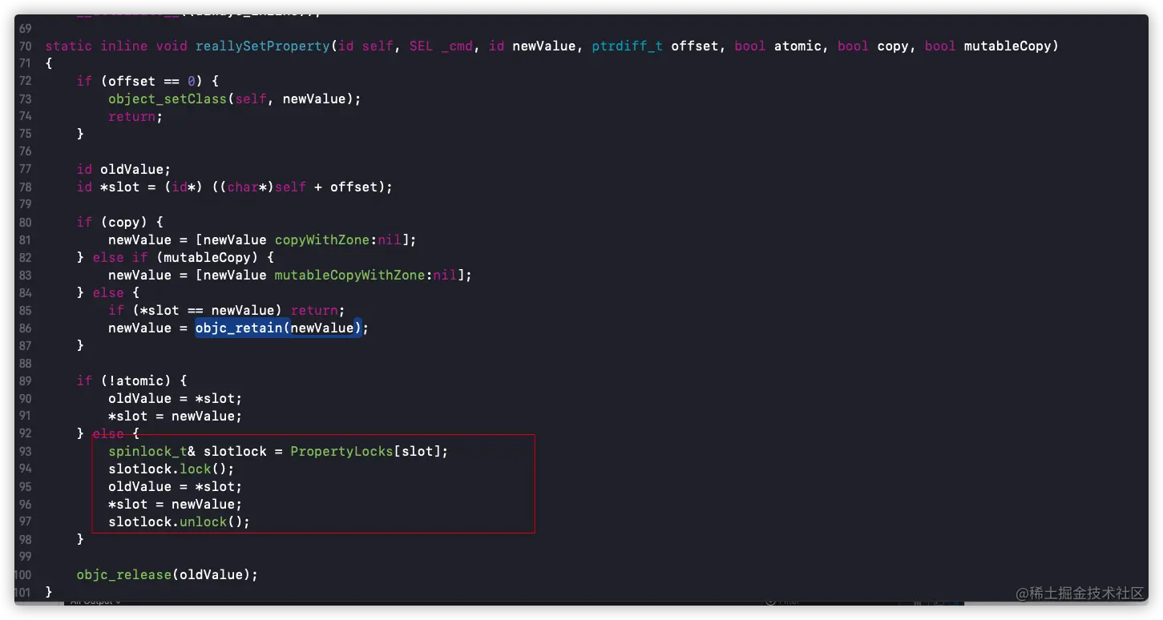
Task: Click the '*slot == newValue' comparison
Action: (207, 310)
